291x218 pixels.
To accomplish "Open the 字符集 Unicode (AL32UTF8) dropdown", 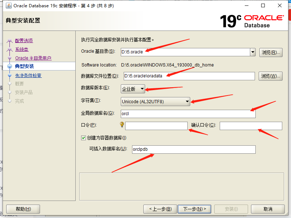I will coord(187,101).
